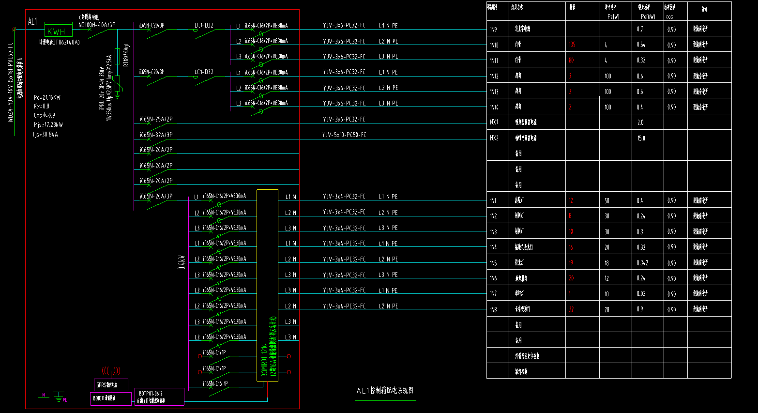
Task: Click the 28 unit power in 1N8 row
Action: pyautogui.click(x=607, y=309)
